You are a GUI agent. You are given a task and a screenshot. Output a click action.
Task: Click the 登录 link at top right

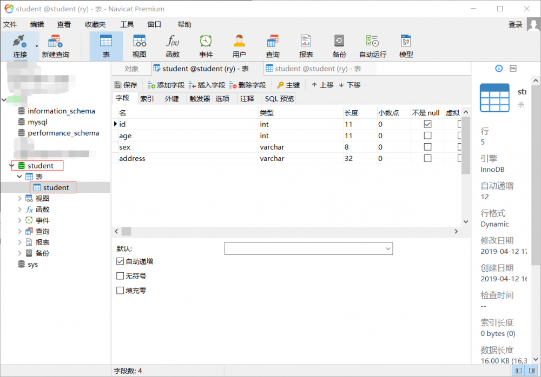point(514,24)
